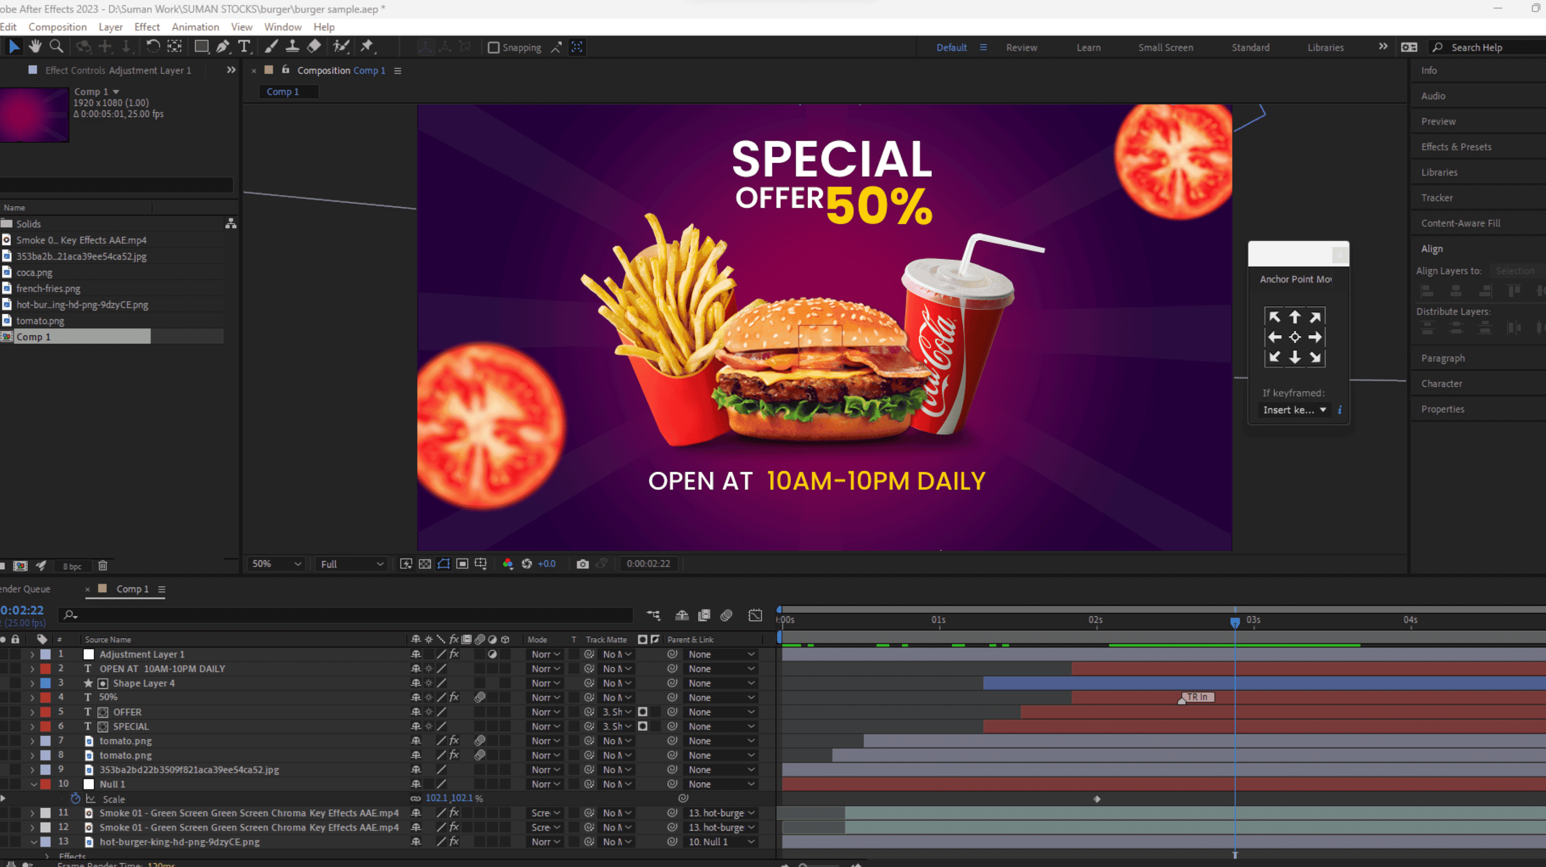Select the Selection arrow tool
The height and width of the screenshot is (867, 1546).
(x=15, y=46)
